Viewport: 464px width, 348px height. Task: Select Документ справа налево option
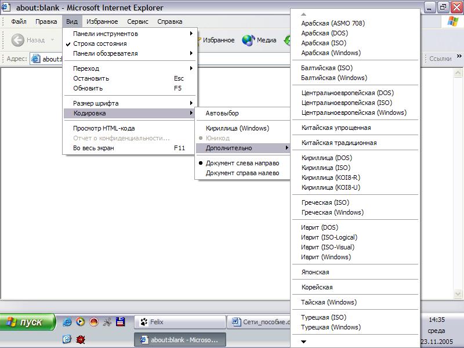coord(242,173)
